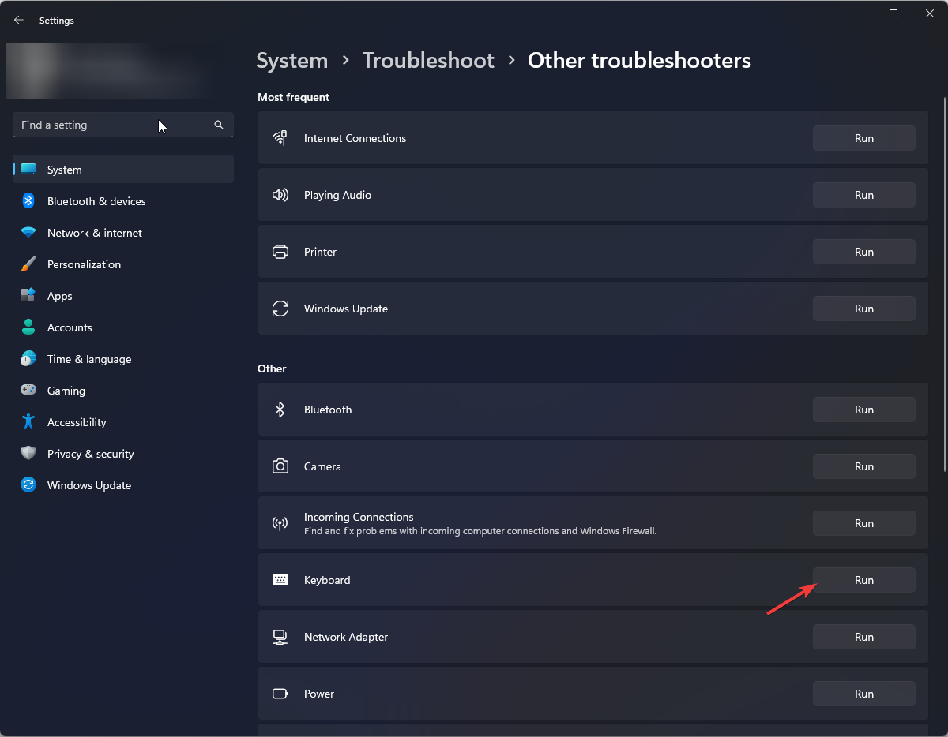This screenshot has width=948, height=737.
Task: Run the Printer troubleshooter
Action: (864, 252)
